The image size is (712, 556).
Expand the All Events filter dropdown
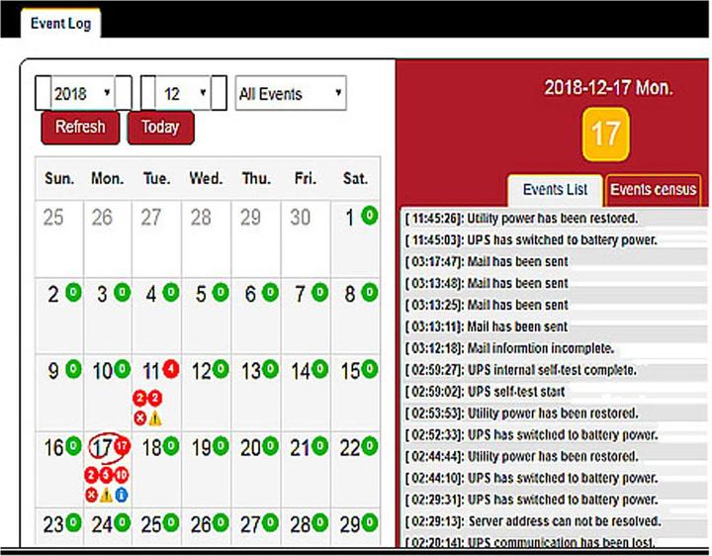[x=291, y=94]
